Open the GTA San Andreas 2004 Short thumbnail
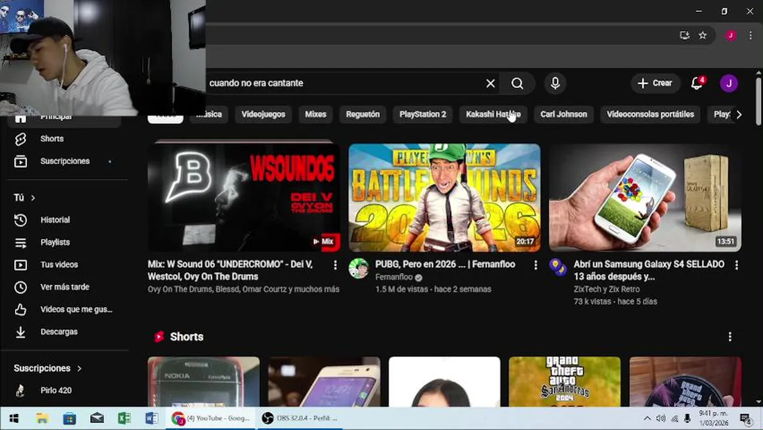The height and width of the screenshot is (430, 763). (x=564, y=382)
